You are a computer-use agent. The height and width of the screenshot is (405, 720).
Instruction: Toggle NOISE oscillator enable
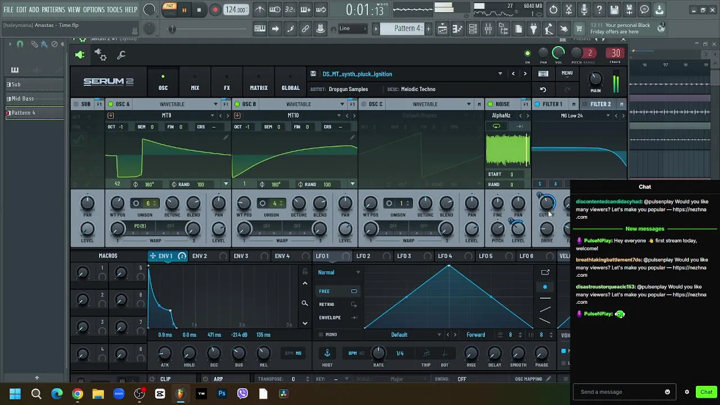(x=490, y=104)
